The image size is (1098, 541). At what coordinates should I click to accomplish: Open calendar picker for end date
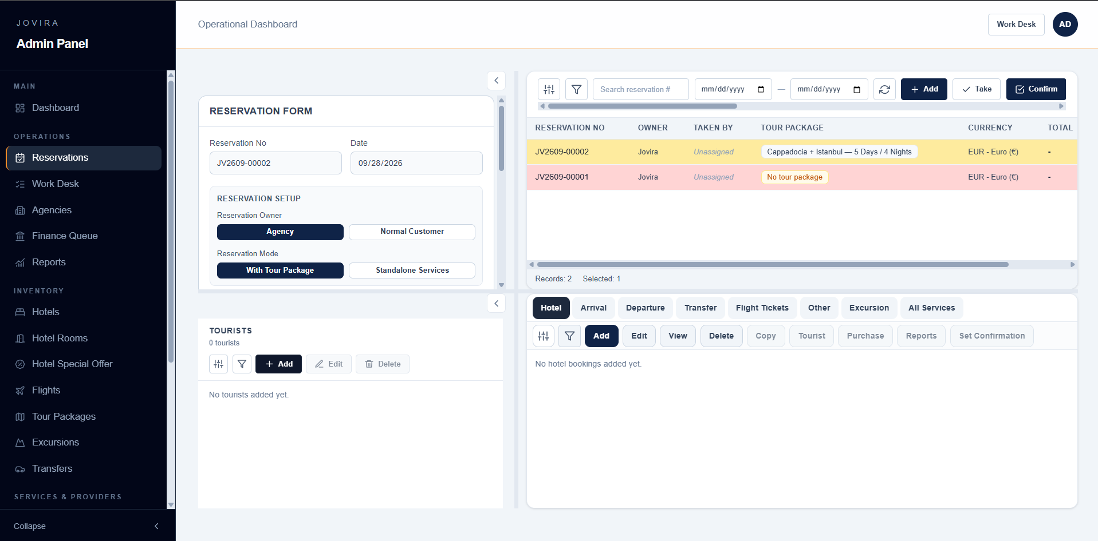click(x=857, y=89)
